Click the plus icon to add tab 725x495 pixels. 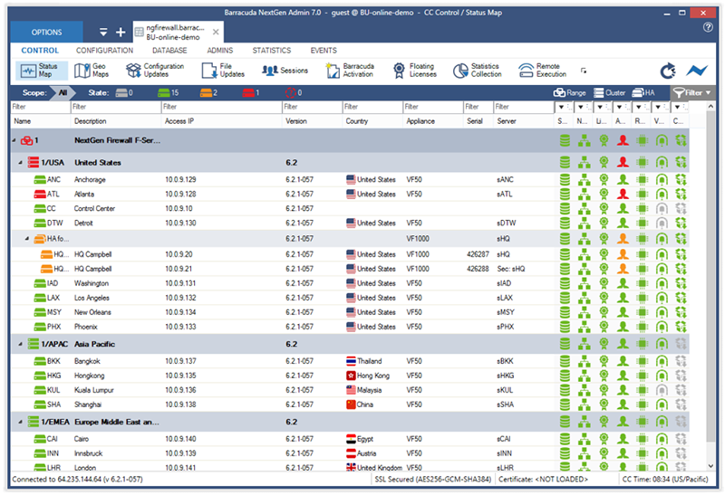pos(121,32)
